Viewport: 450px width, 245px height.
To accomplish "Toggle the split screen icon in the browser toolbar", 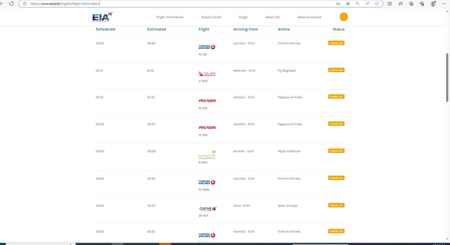I will [390, 4].
